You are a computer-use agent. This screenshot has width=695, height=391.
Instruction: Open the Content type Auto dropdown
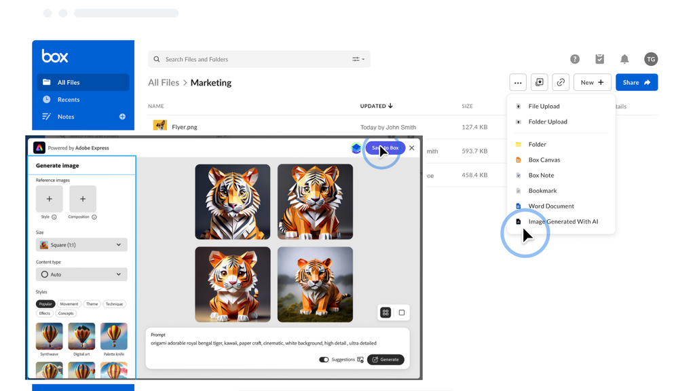(x=81, y=274)
